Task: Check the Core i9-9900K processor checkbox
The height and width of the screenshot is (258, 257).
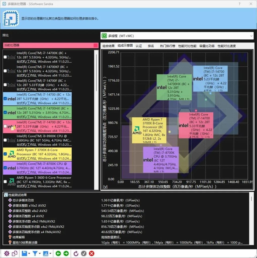Action: pyautogui.click(x=5, y=140)
